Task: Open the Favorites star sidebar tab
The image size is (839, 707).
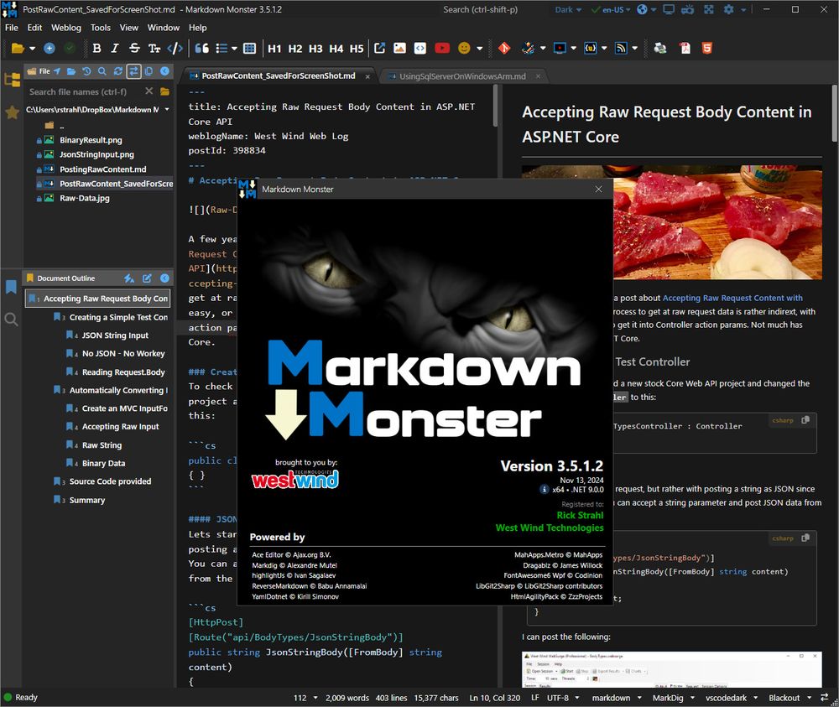Action: coord(12,112)
